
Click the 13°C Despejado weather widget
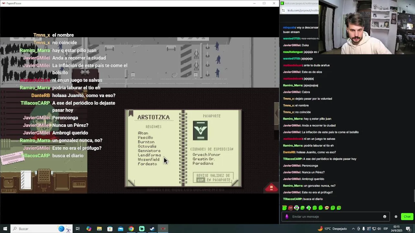tap(332, 229)
